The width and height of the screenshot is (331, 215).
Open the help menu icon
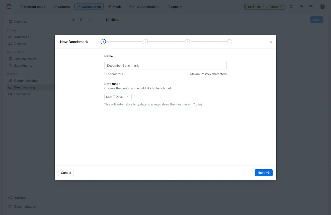coord(301,7)
